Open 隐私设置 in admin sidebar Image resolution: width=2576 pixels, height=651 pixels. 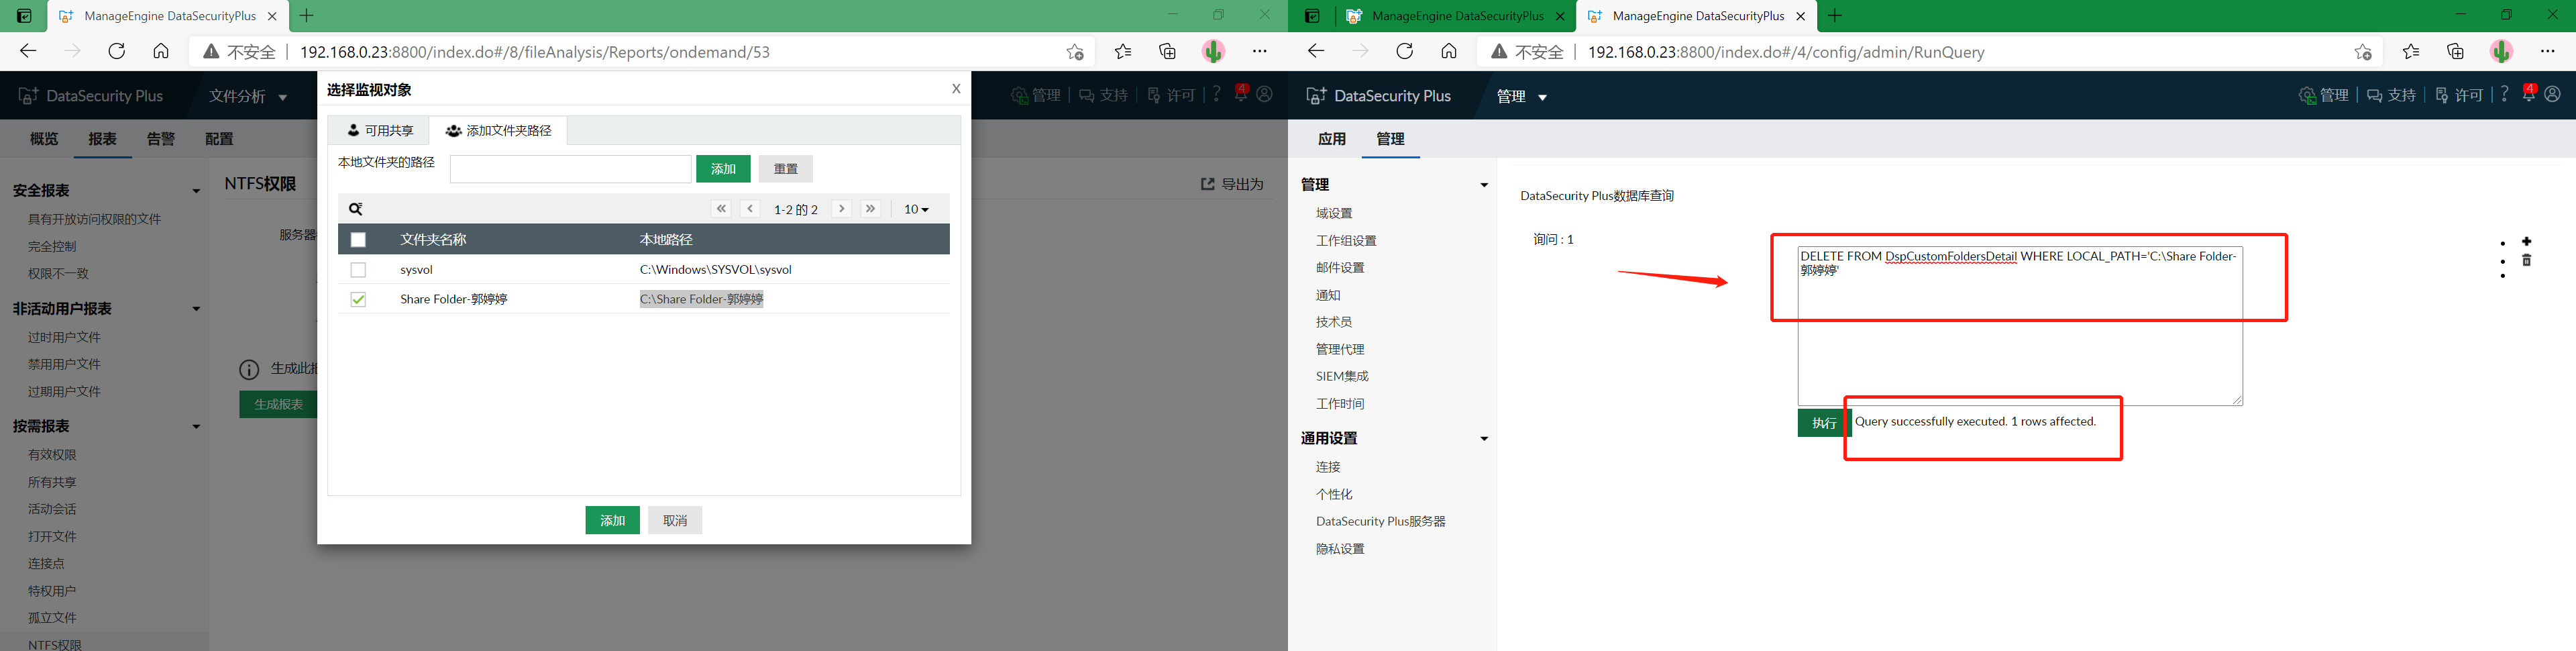point(1340,549)
